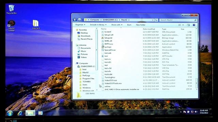
Task: Select the Mach3 folder in the tree
Action: click(x=85, y=73)
